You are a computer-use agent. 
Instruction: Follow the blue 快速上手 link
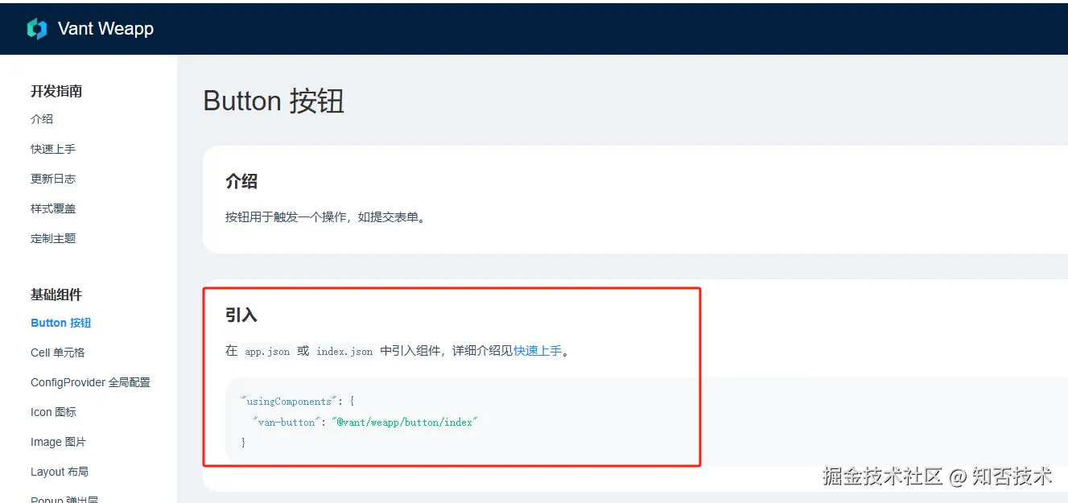point(538,351)
